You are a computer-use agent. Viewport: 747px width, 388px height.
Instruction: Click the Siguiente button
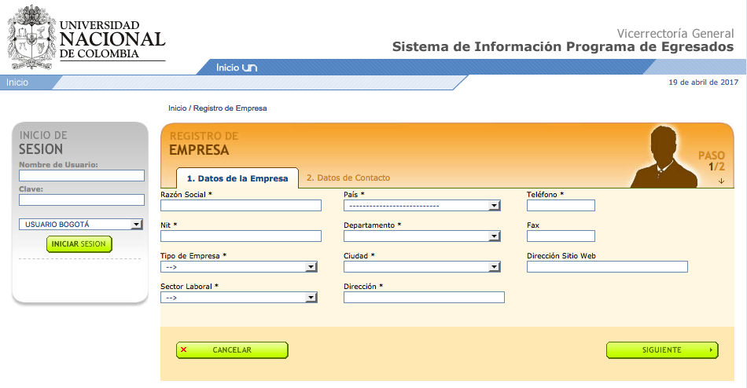point(662,350)
